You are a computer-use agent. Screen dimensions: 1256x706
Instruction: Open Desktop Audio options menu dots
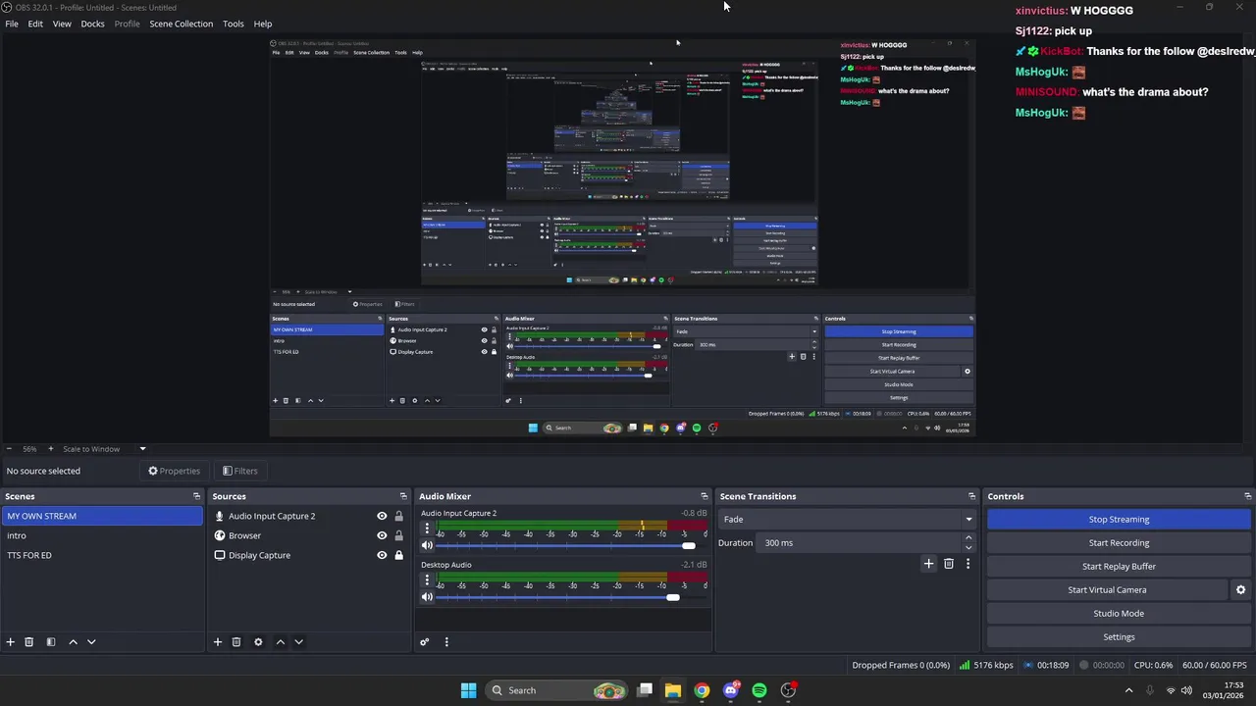pos(427,580)
